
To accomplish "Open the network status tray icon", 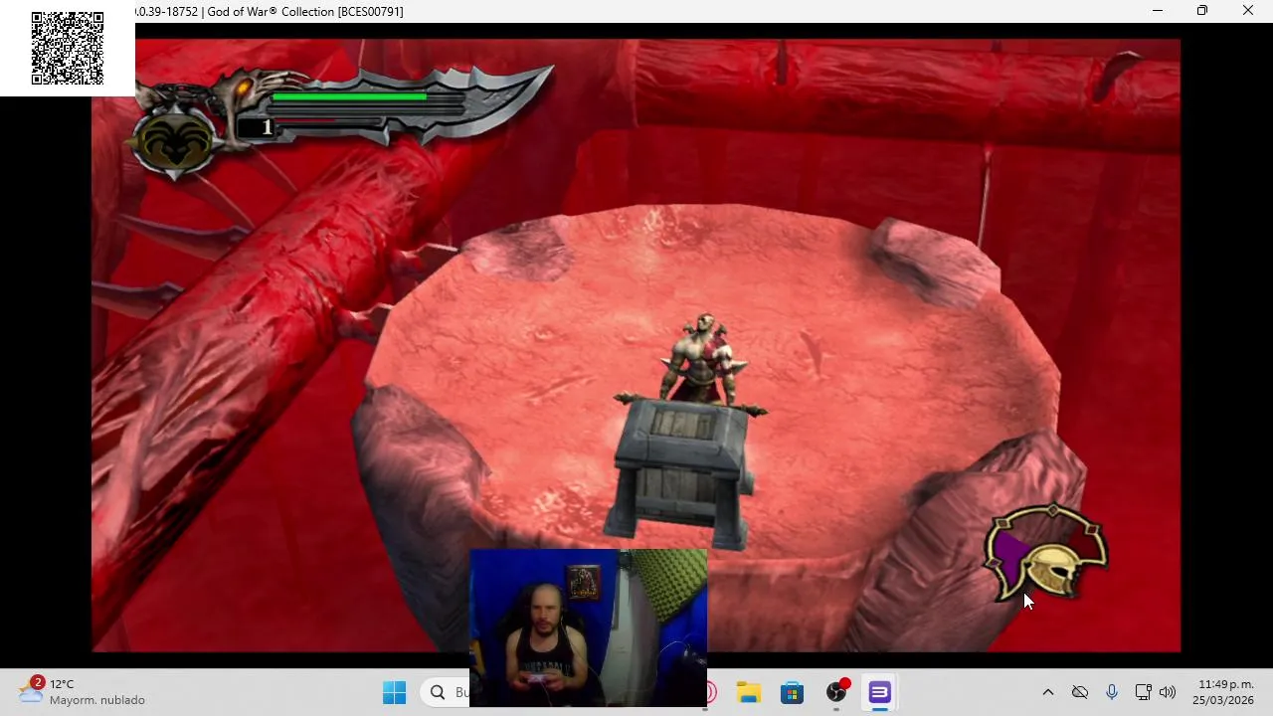I will [x=1143, y=692].
